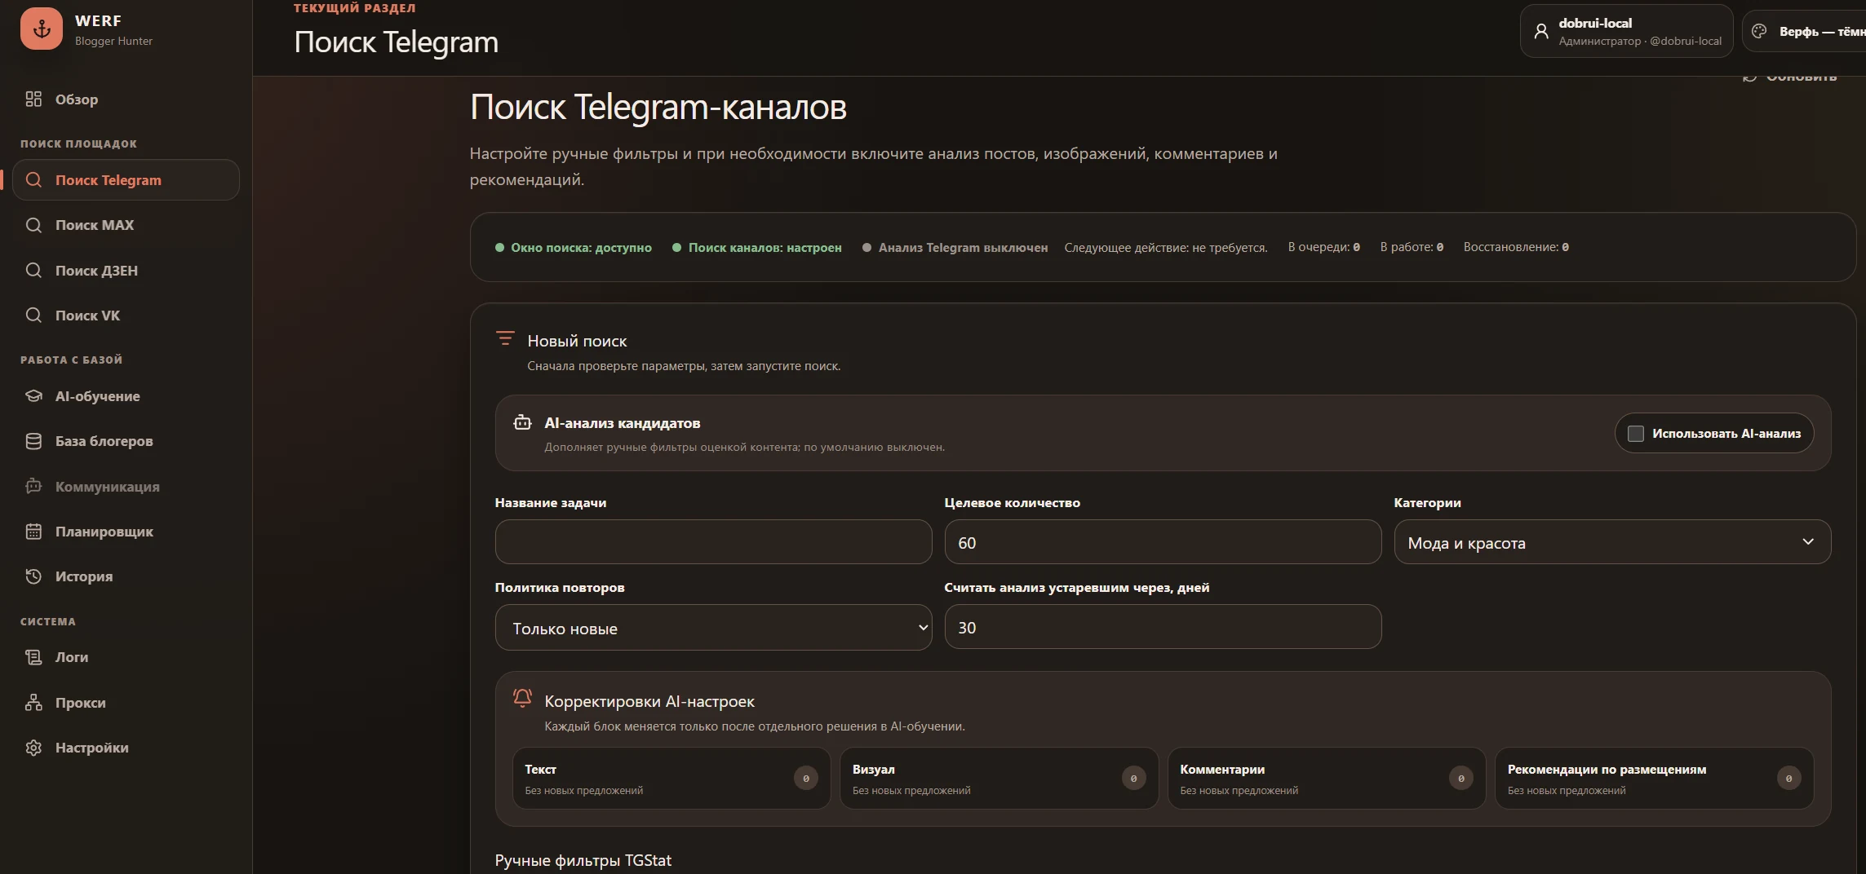
Task: Click the Анализ Telegram выключен status
Action: coord(955,247)
